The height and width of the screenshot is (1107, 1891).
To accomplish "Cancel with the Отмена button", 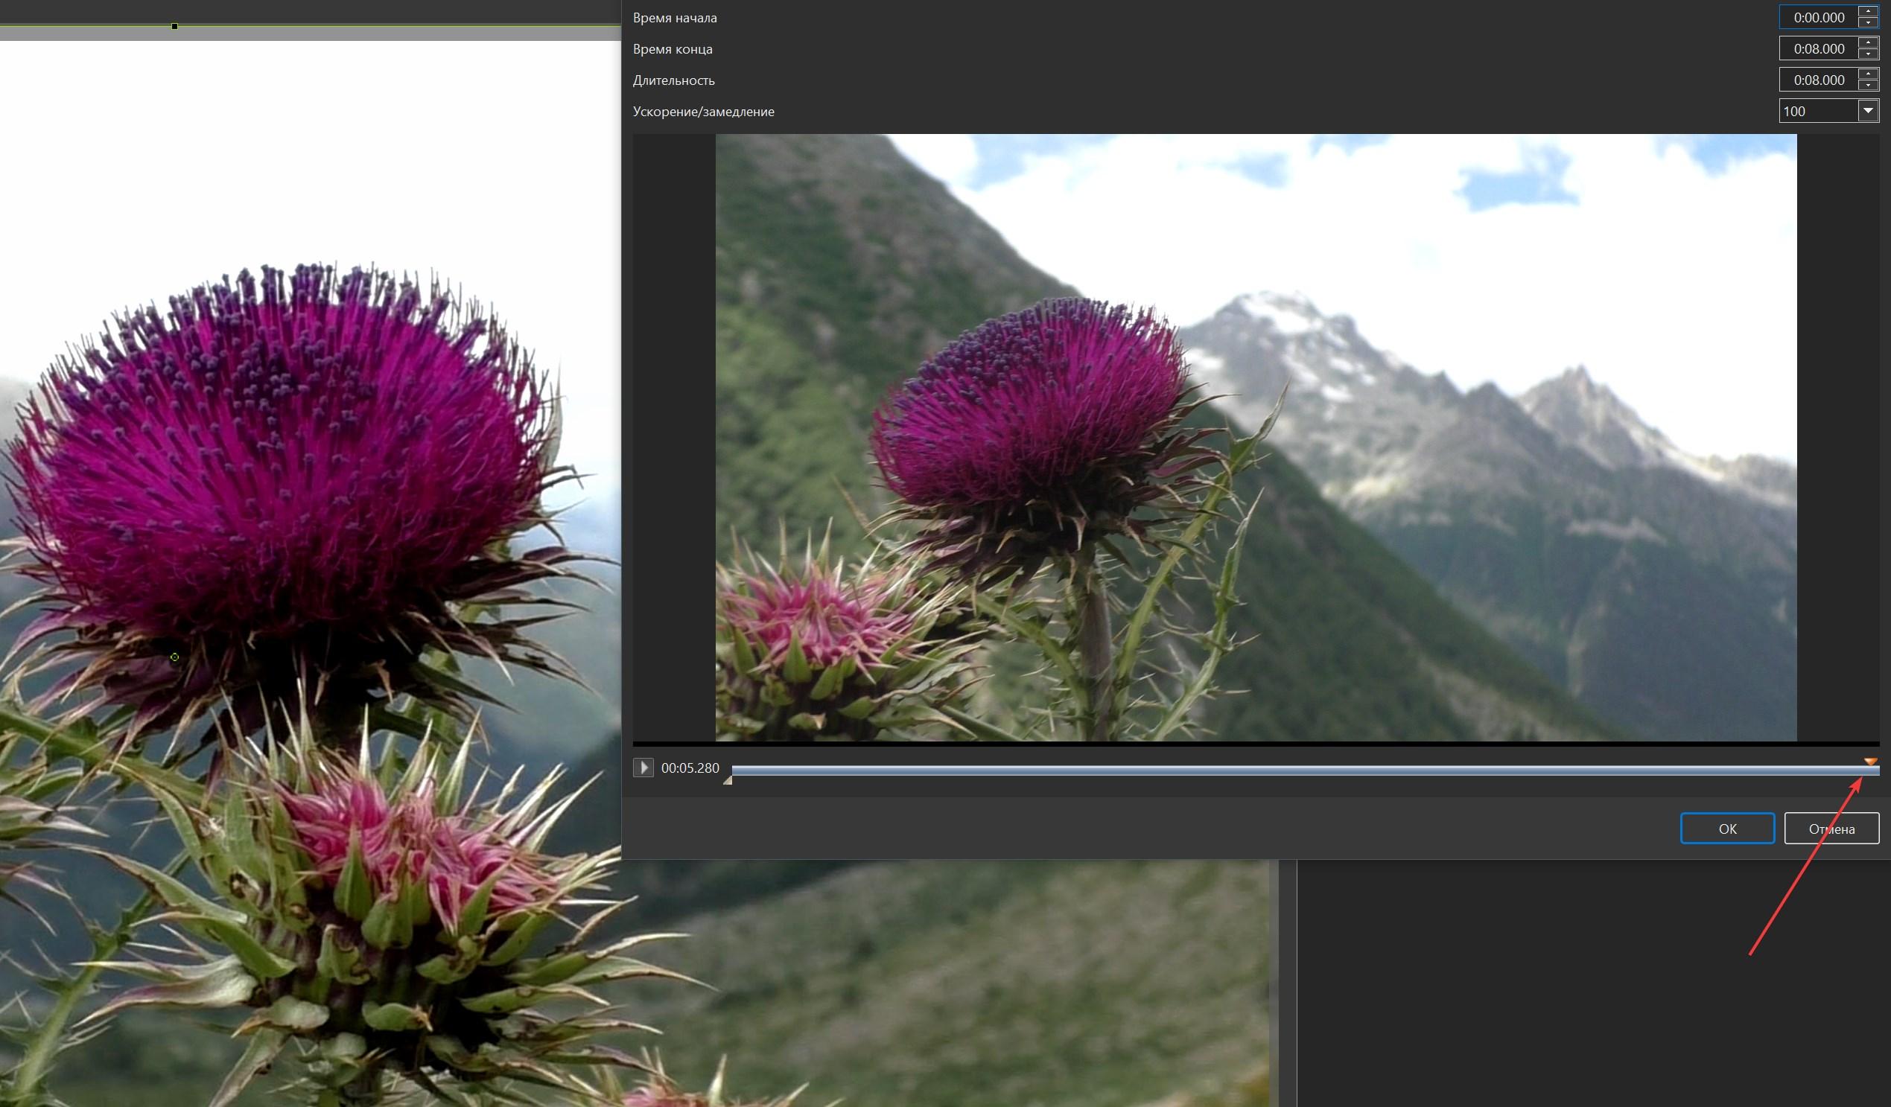I will (1831, 828).
